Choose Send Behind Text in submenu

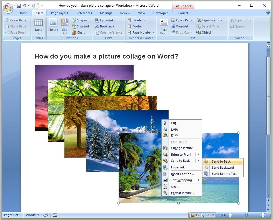[x=223, y=174]
